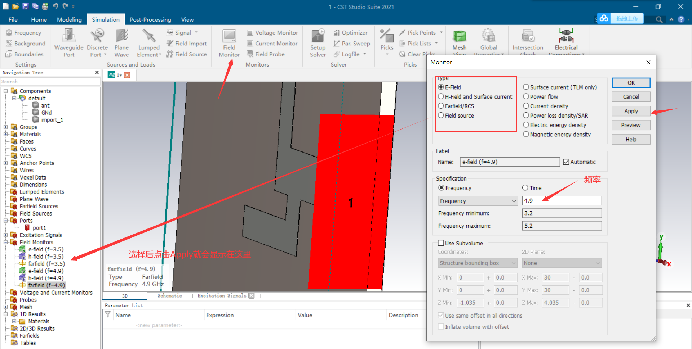Open the Frequency combo box in Specification
This screenshot has height=349, width=692.
point(478,201)
